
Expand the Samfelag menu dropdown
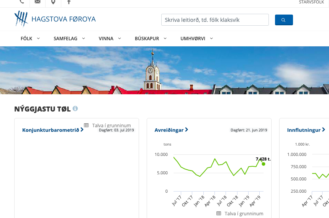point(69,39)
